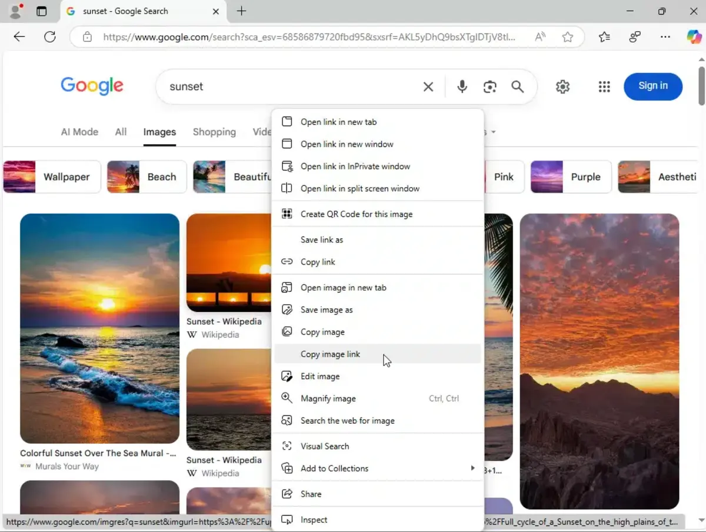Click the browser profile avatar icon

(x=16, y=11)
